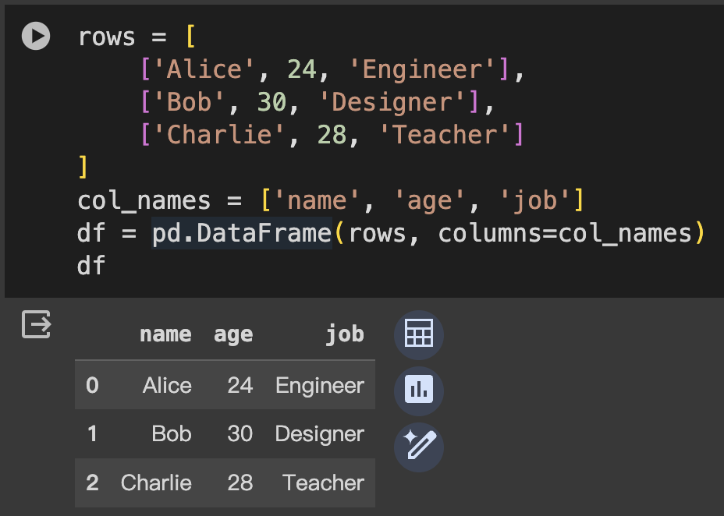Click the 'Designer' output table cell
The height and width of the screenshot is (516, 724).
pos(320,433)
